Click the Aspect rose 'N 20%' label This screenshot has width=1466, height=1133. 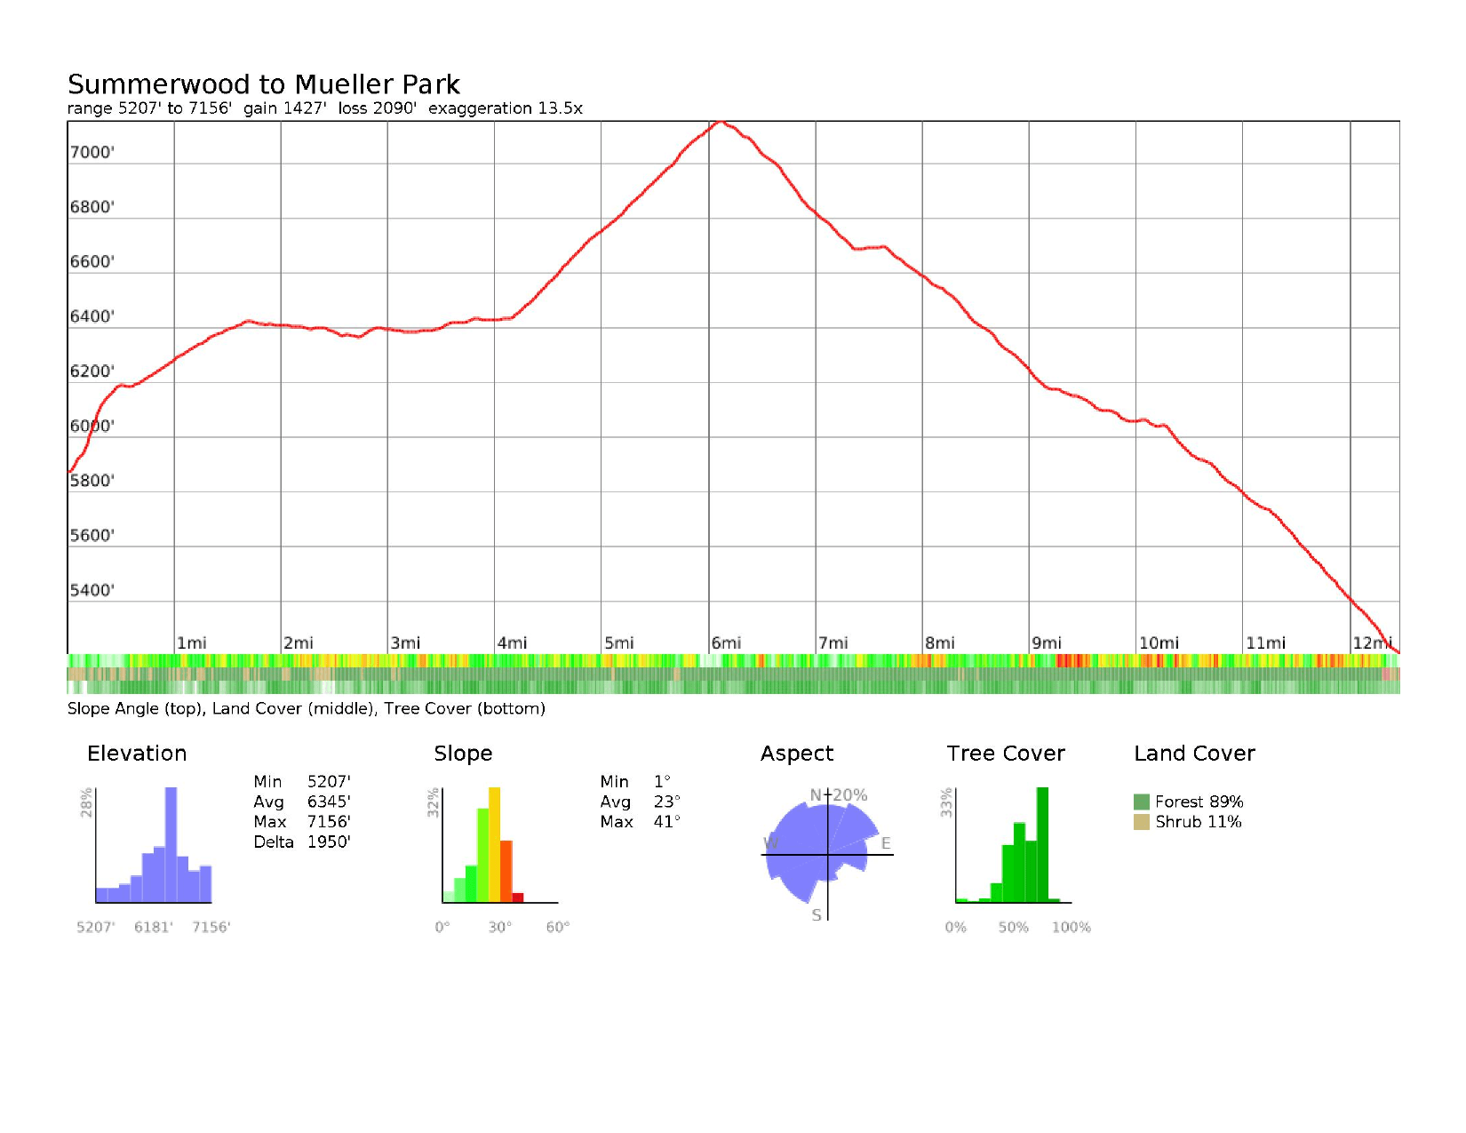tap(839, 795)
